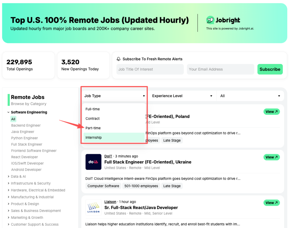The image size is (296, 228).
Task: Click the arrow icon on the Sr. Full-Stack job's View button
Action: (x=276, y=203)
